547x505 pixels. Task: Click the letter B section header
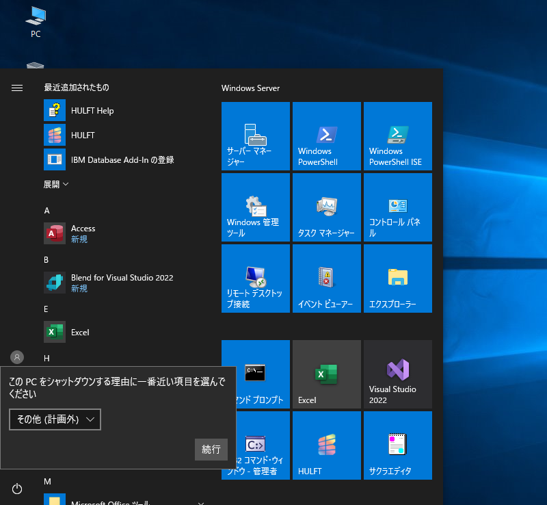point(46,260)
